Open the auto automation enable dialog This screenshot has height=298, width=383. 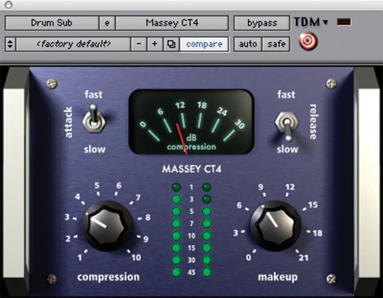[x=248, y=44]
